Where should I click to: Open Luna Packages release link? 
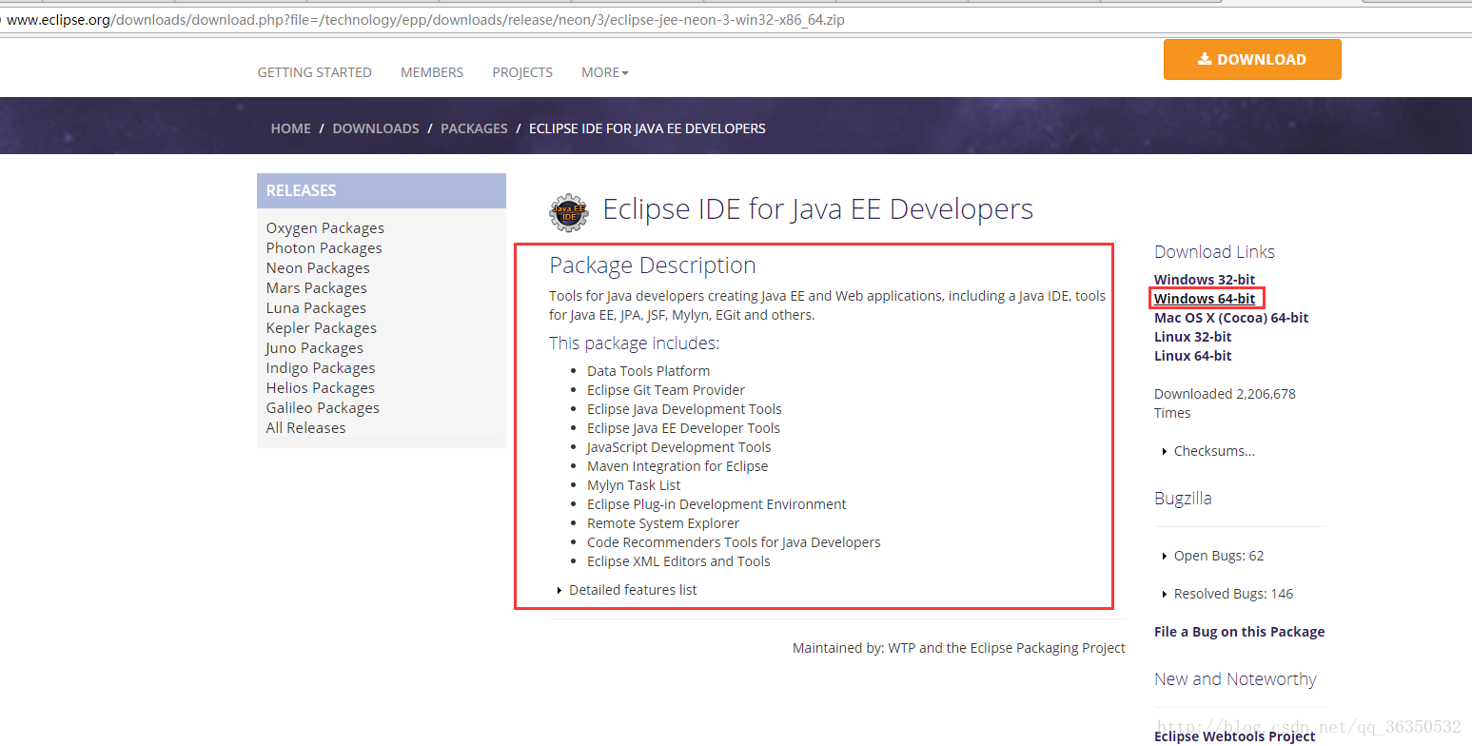coord(316,308)
